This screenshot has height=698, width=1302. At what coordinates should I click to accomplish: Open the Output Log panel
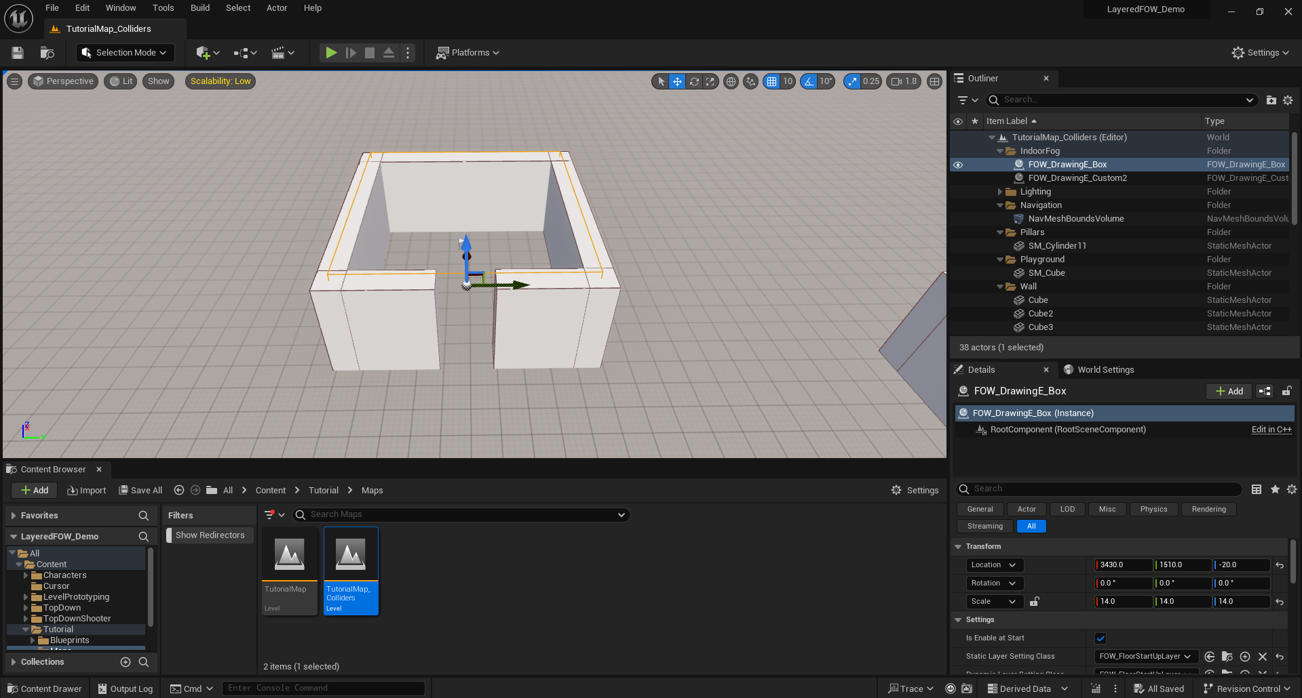click(x=126, y=689)
